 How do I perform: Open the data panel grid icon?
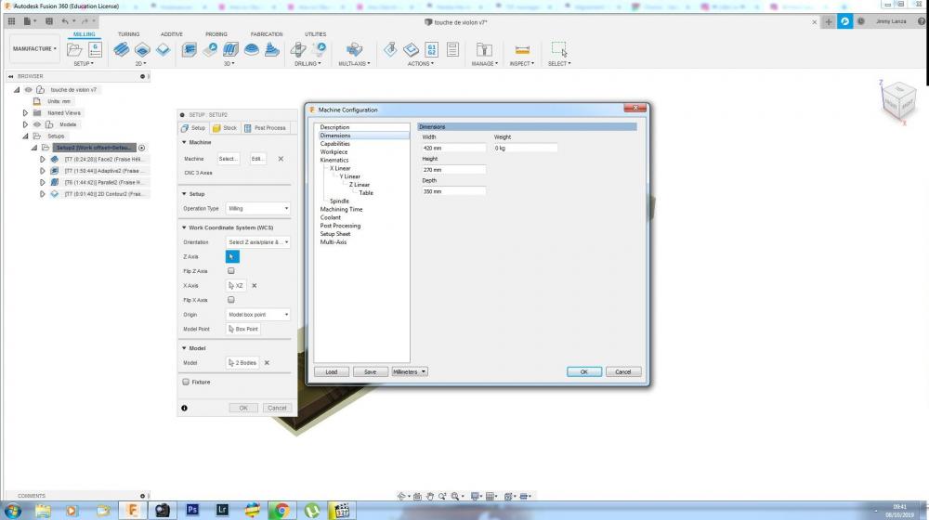point(11,21)
